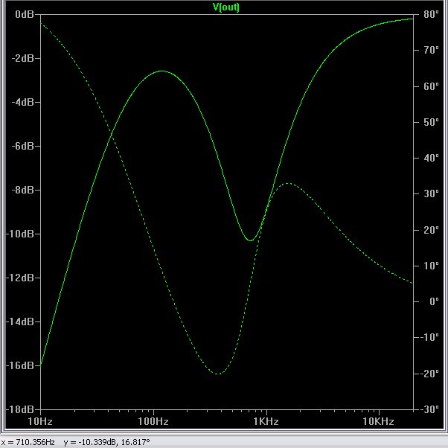Click the 40° phase axis label
The image size is (448, 448).
pyautogui.click(x=429, y=158)
